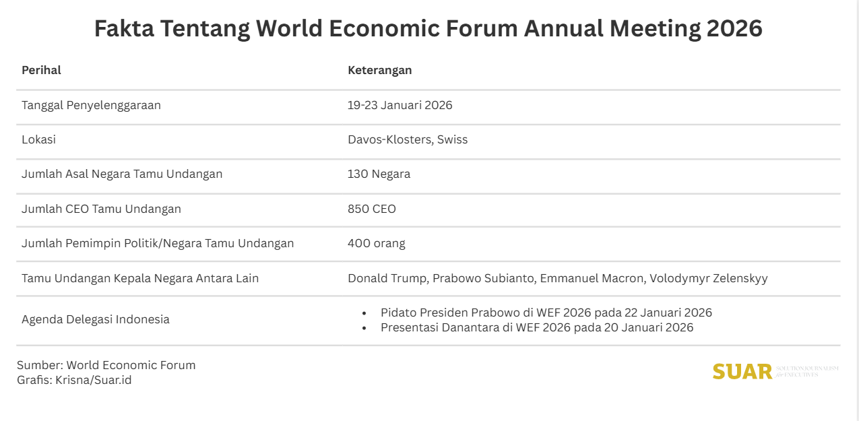Click the Presentasi Danantara bullet item
The height and width of the screenshot is (421, 859).
pyautogui.click(x=536, y=327)
